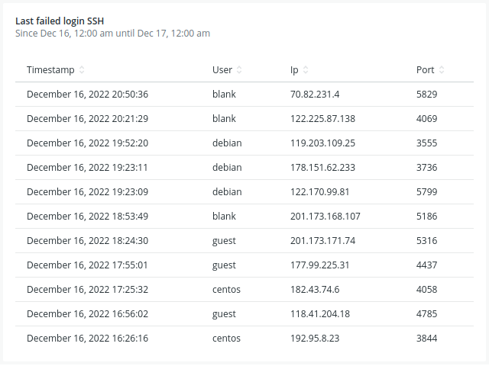Click IP address 178.151.62.233

tap(322, 168)
